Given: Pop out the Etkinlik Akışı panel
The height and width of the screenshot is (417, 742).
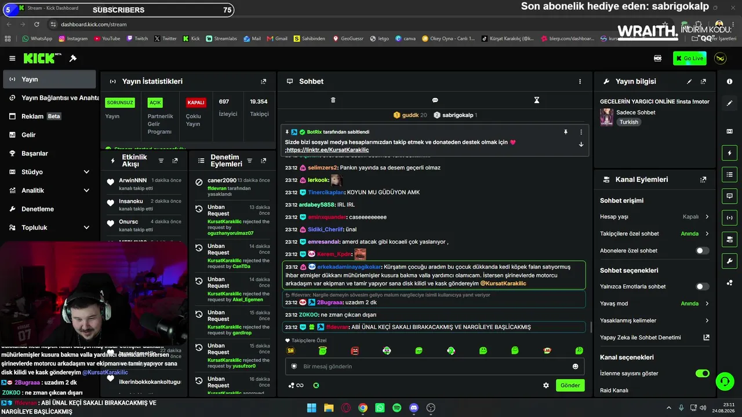Looking at the screenshot, I should coord(175,160).
